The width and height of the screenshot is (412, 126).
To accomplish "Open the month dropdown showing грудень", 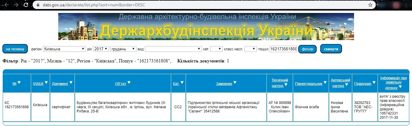I will tap(123, 49).
